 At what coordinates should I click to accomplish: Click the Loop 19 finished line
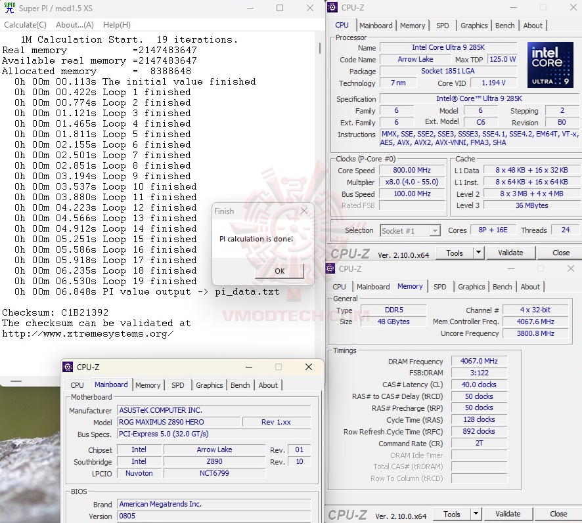[x=105, y=281]
